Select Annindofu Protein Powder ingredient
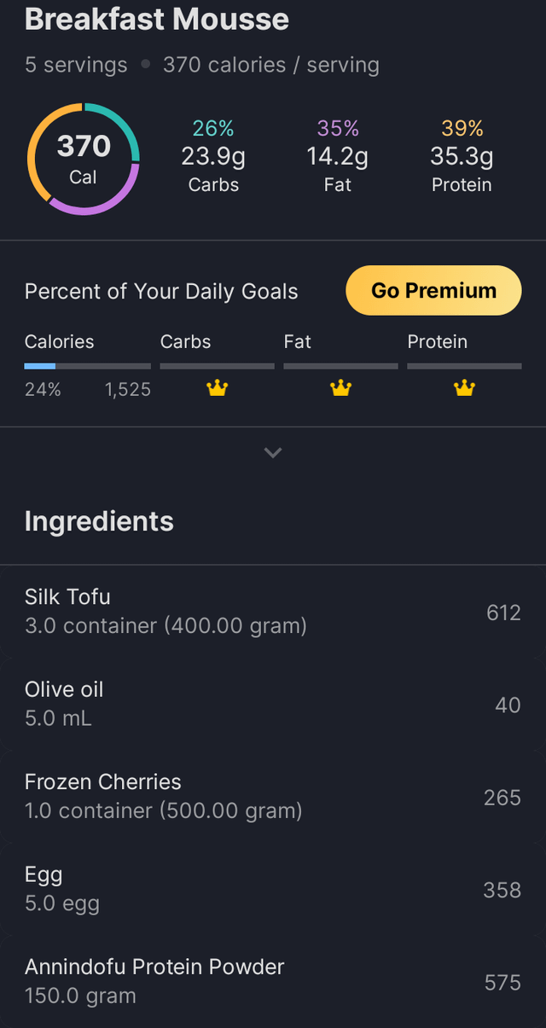Viewport: 546px width, 1028px height. [273, 981]
